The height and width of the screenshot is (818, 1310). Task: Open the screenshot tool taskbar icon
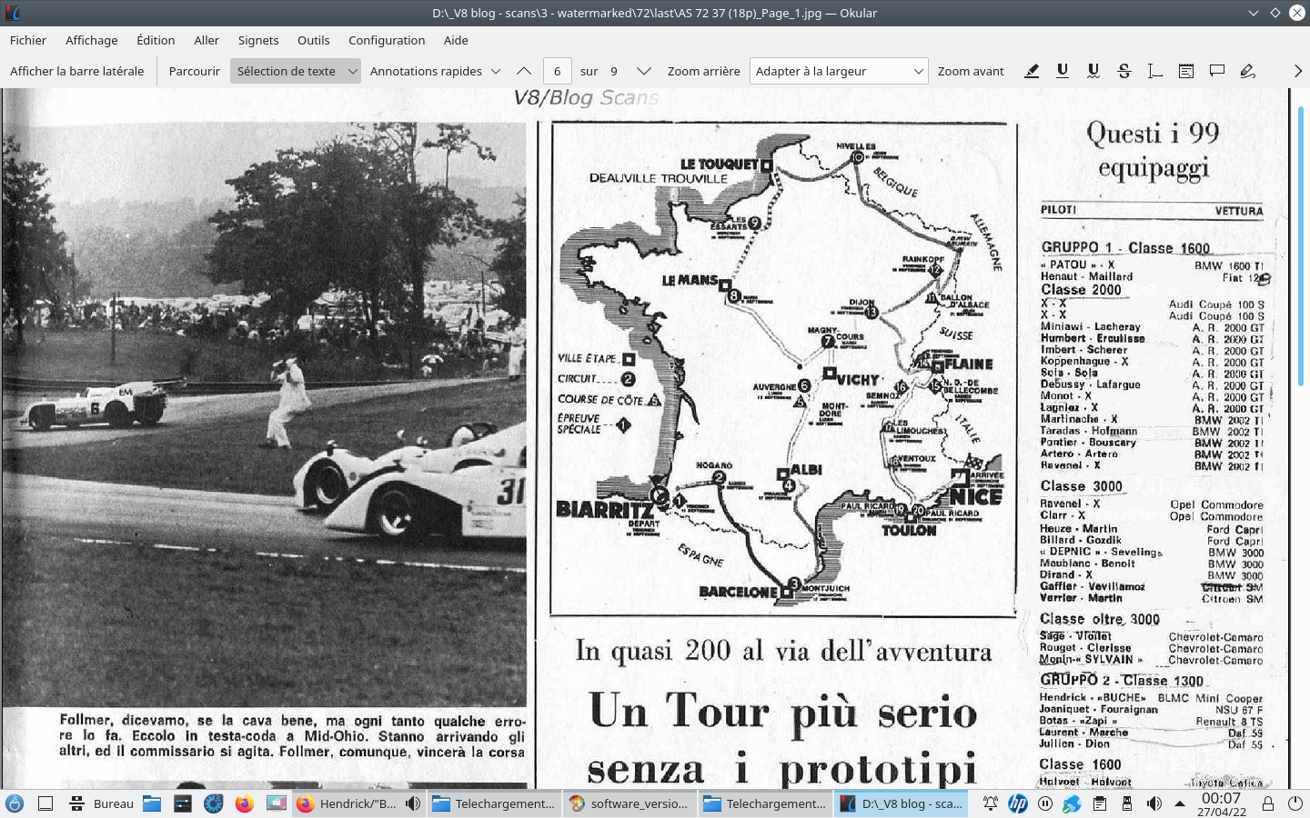point(277,803)
